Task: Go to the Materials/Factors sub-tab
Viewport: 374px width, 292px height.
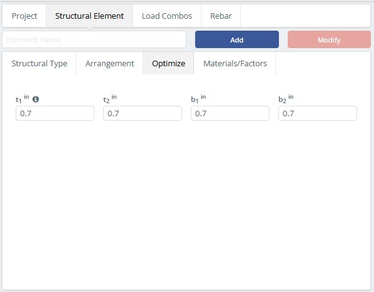Action: point(235,63)
